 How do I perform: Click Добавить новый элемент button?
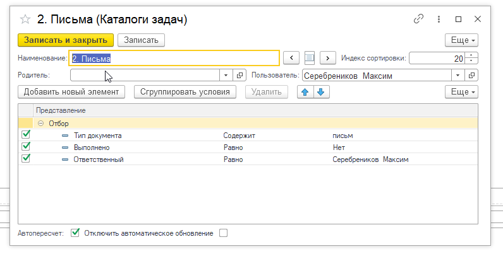71,92
